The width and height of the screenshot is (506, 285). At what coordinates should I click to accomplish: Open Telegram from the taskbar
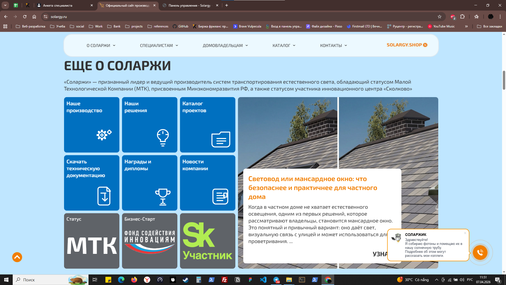coord(276,280)
